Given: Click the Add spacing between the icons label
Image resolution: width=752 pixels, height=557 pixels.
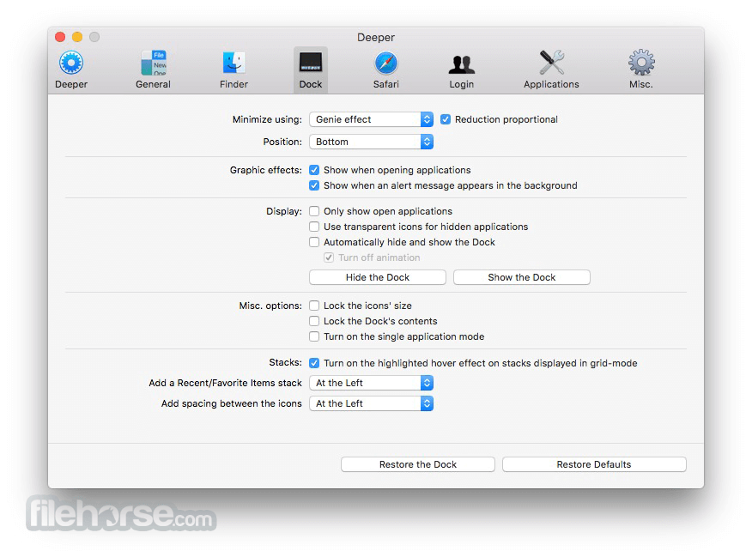Looking at the screenshot, I should [x=231, y=403].
